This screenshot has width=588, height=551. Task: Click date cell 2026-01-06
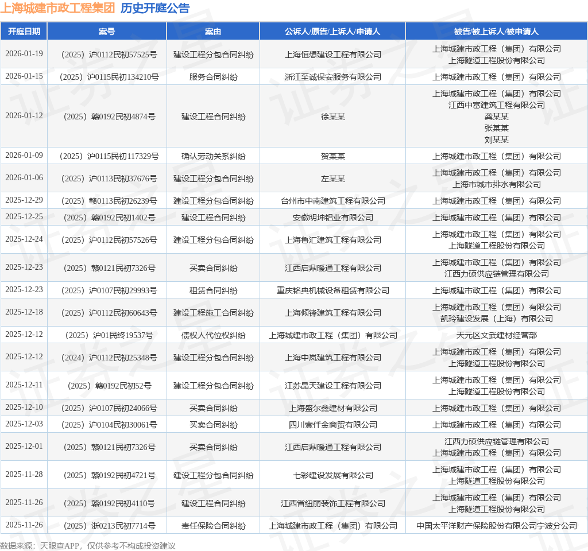click(24, 178)
